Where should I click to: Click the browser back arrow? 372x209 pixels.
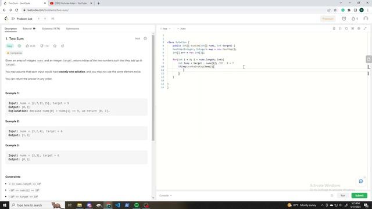coord(4,10)
